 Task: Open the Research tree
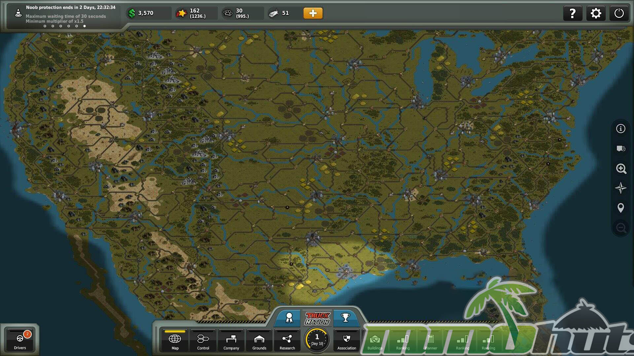click(x=287, y=341)
